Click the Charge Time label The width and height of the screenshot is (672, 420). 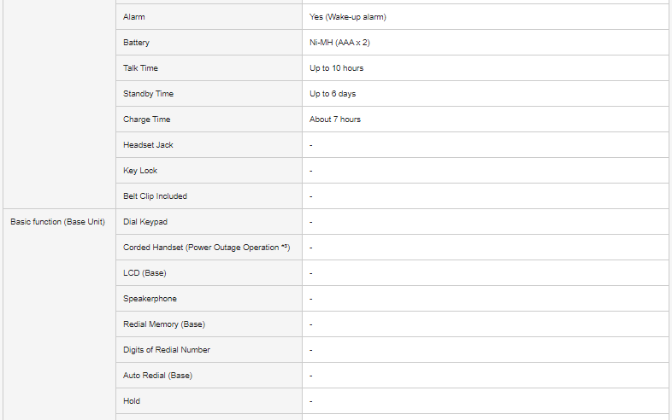click(x=146, y=120)
